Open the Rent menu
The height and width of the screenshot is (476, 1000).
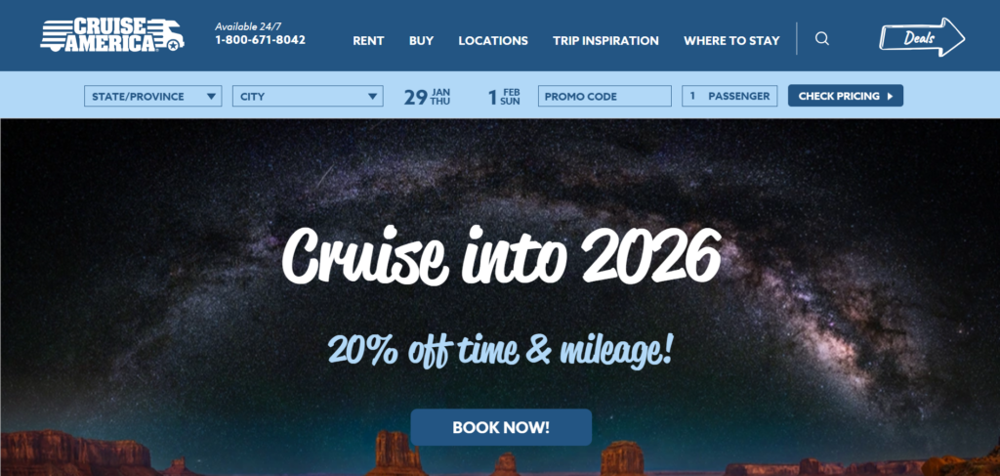pos(368,41)
